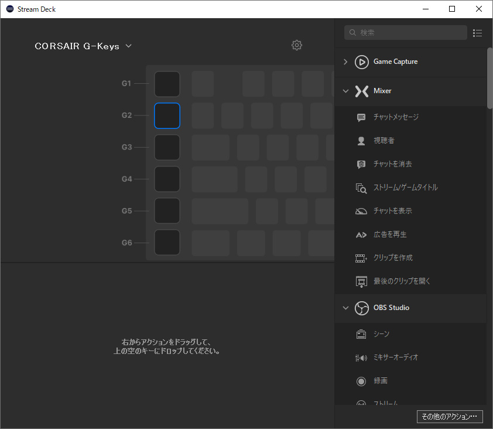Open the profile settings gear icon
This screenshot has height=429, width=493.
click(296, 45)
